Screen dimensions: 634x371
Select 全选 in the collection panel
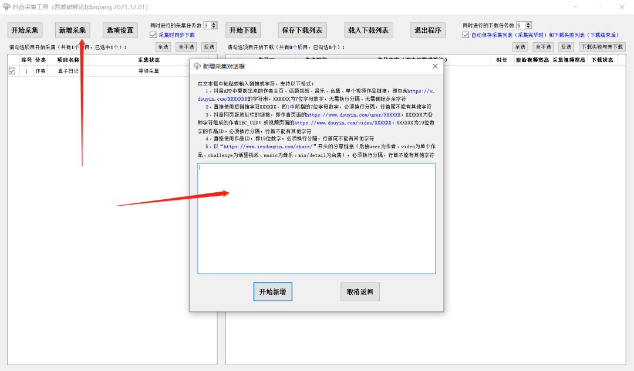coord(163,46)
